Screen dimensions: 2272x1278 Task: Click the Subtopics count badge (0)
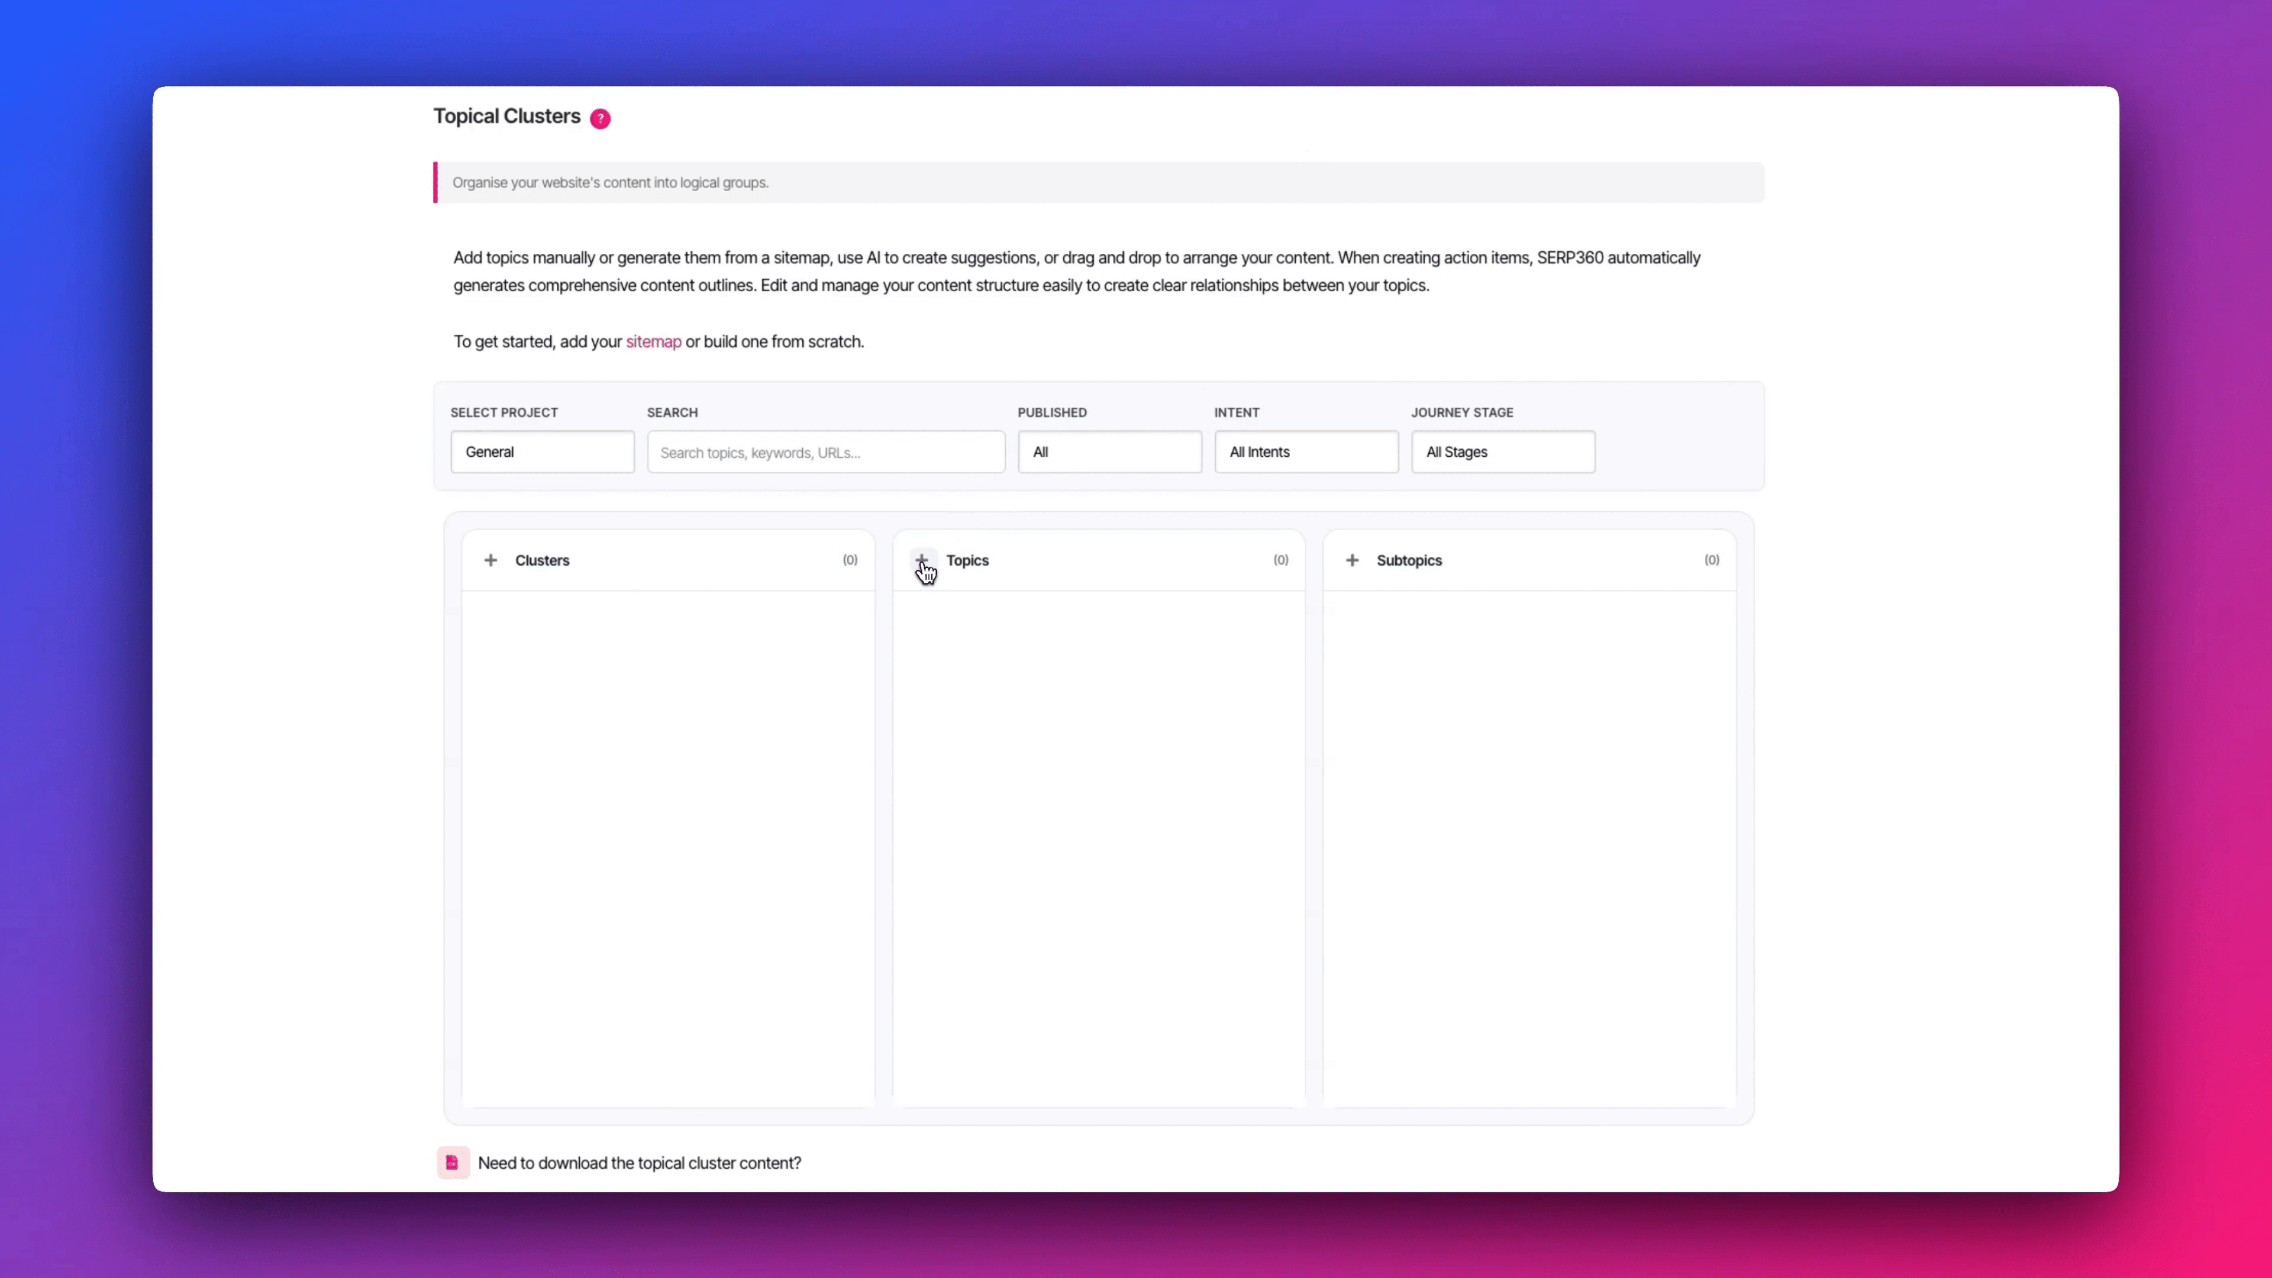point(1711,560)
